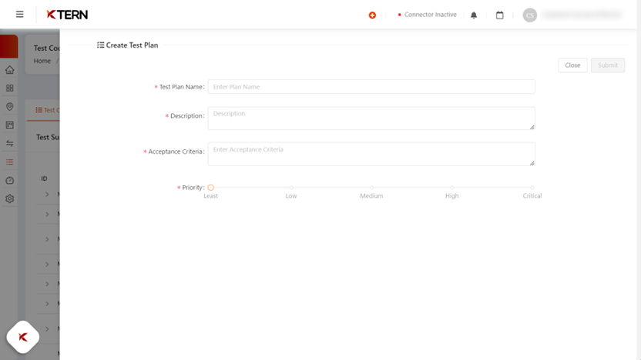Focus the Test Plan Name field
641x360 pixels.
pyautogui.click(x=371, y=86)
